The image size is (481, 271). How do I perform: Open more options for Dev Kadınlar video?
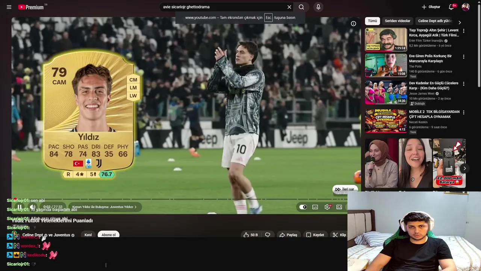point(463,84)
